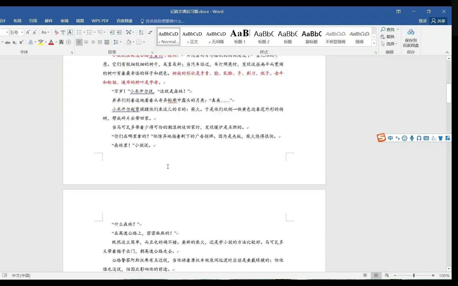Apply borders to selection

click(139, 42)
